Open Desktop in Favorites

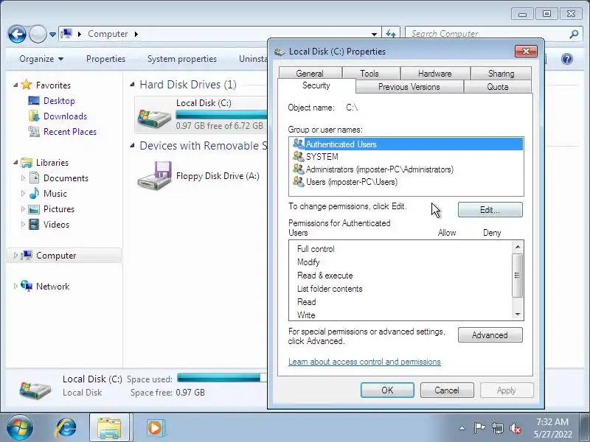59,101
